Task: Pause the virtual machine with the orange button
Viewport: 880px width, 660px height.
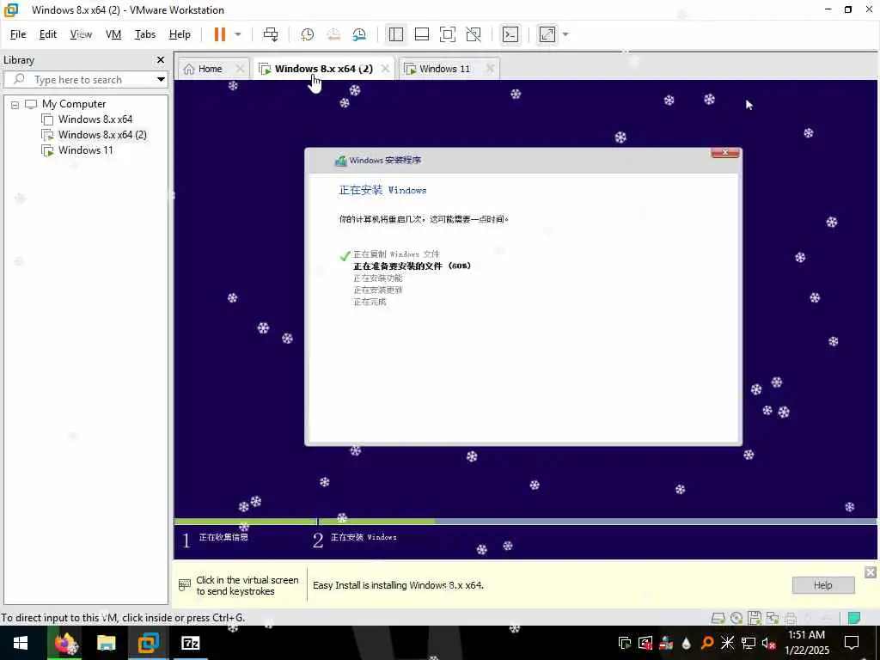Action: click(x=219, y=34)
